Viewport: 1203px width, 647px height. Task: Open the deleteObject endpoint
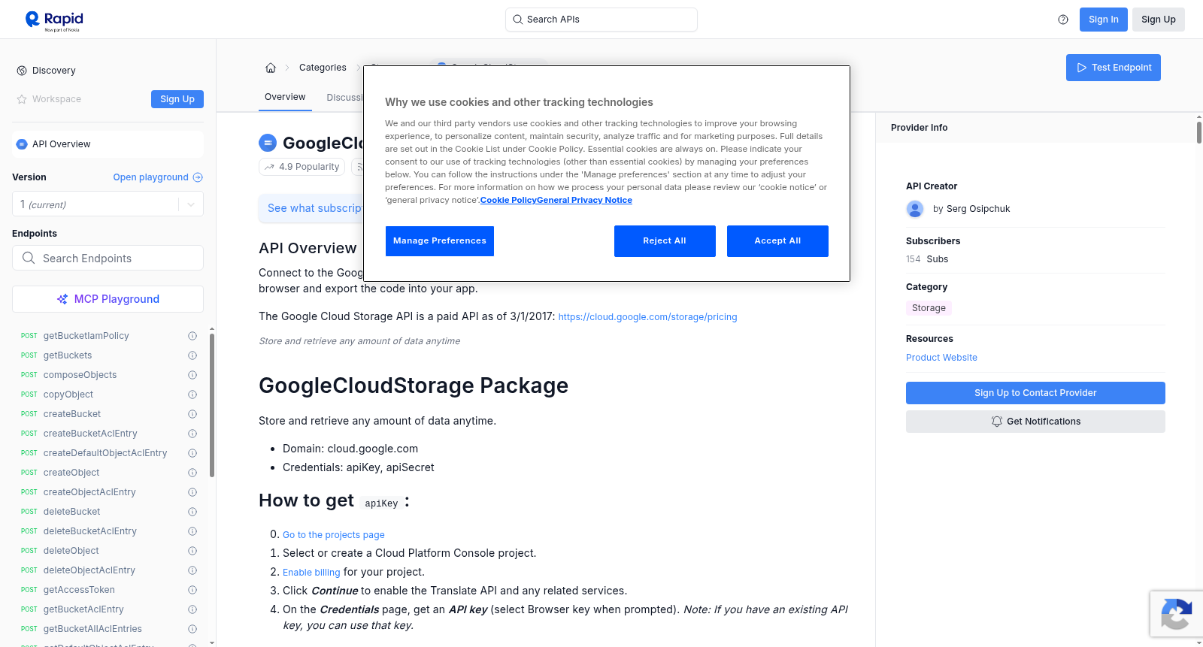tap(71, 551)
